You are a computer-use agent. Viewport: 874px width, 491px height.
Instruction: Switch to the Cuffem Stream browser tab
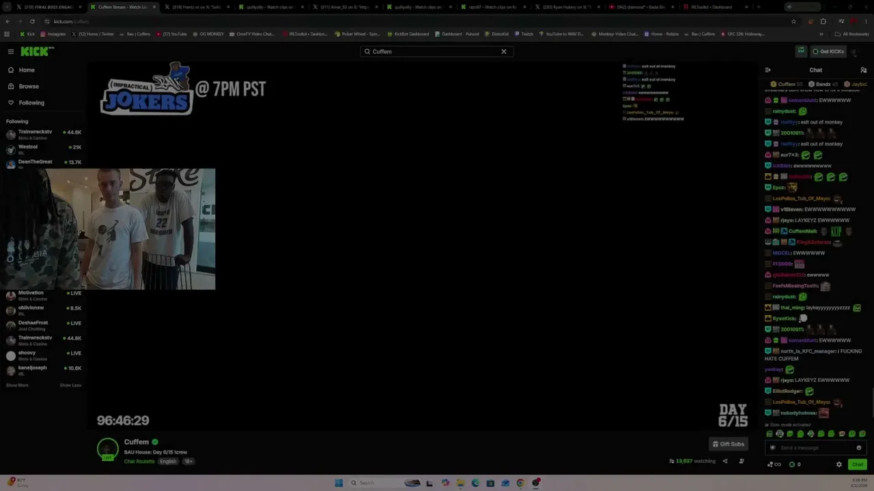123,7
